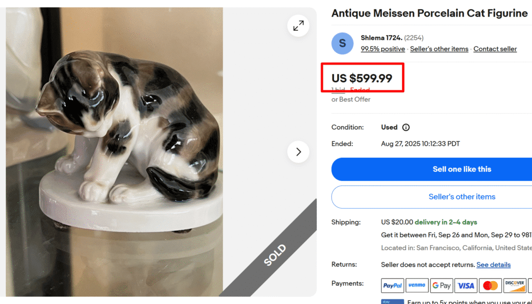This screenshot has height=304, width=532.
Task: Open the 99.5% positive feedback link
Action: coord(383,49)
